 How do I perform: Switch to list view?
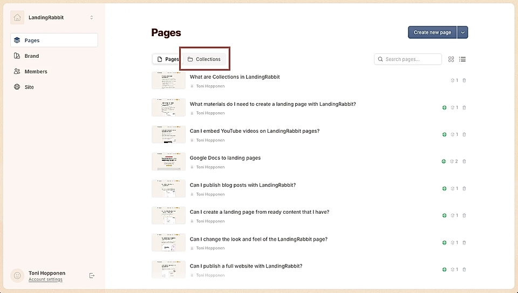pos(462,59)
